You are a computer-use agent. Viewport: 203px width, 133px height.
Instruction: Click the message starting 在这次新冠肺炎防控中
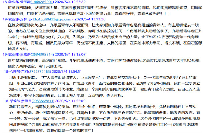pos(105,37)
